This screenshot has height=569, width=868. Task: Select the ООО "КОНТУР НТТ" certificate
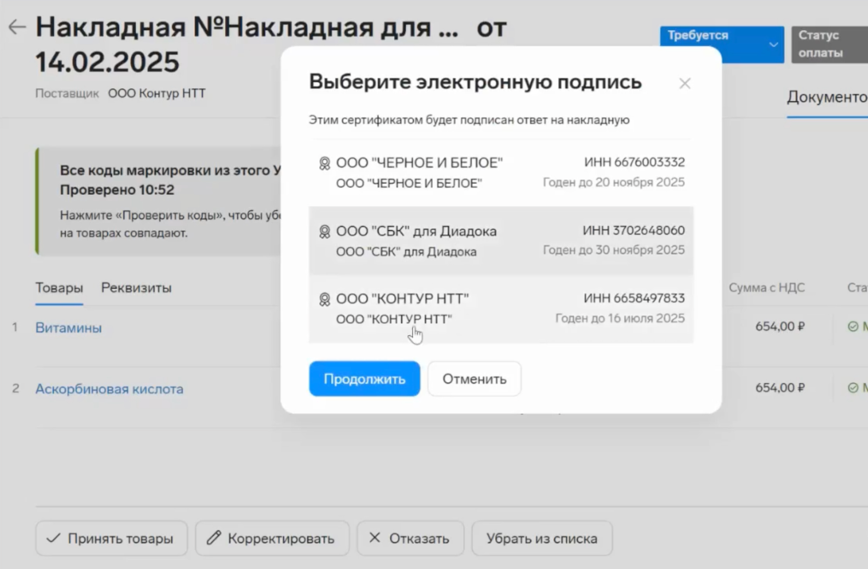tap(501, 309)
